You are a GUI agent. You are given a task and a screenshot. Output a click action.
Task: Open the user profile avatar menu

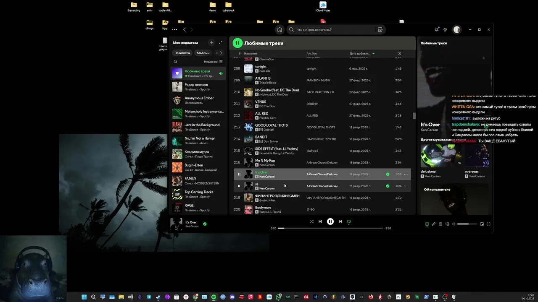point(457,30)
